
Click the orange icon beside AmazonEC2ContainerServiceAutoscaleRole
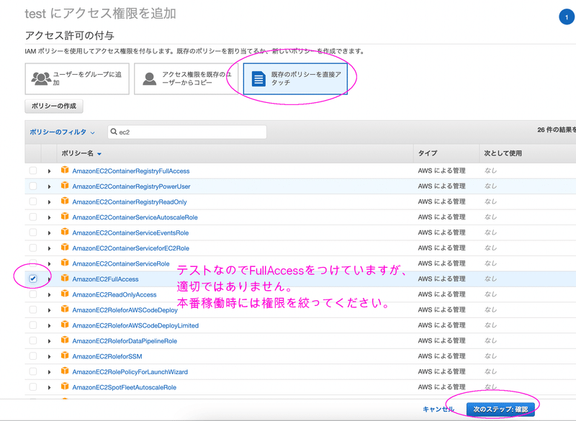click(65, 216)
